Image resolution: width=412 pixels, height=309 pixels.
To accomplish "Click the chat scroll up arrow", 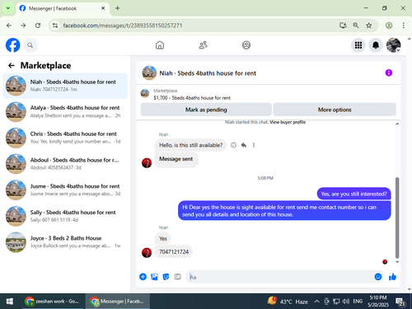I will pos(397,124).
